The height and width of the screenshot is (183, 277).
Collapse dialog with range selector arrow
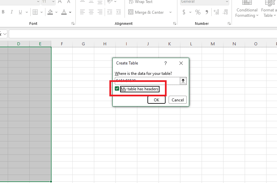[183, 81]
